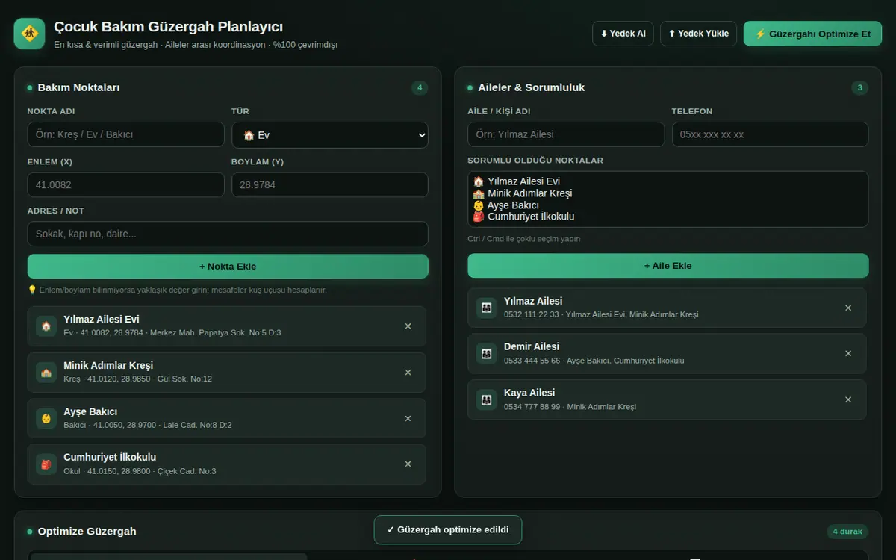The height and width of the screenshot is (560, 896).
Task: Click the Demir Ailesi family icon
Action: [487, 354]
